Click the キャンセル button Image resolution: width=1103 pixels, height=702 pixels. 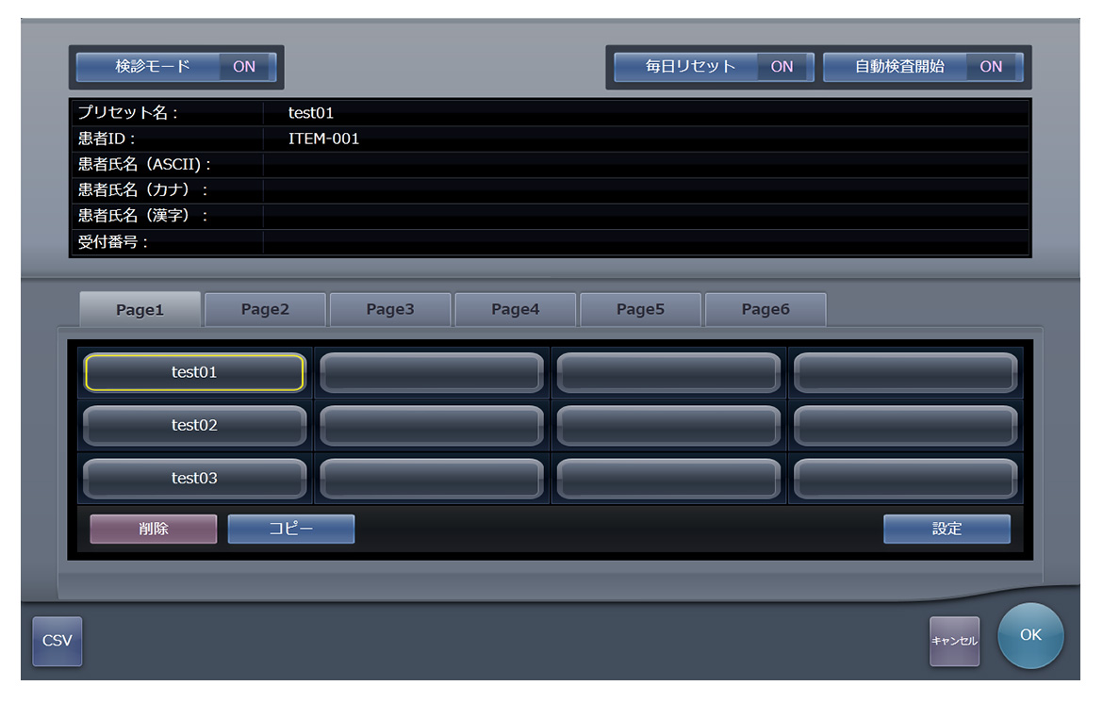pyautogui.click(x=954, y=641)
